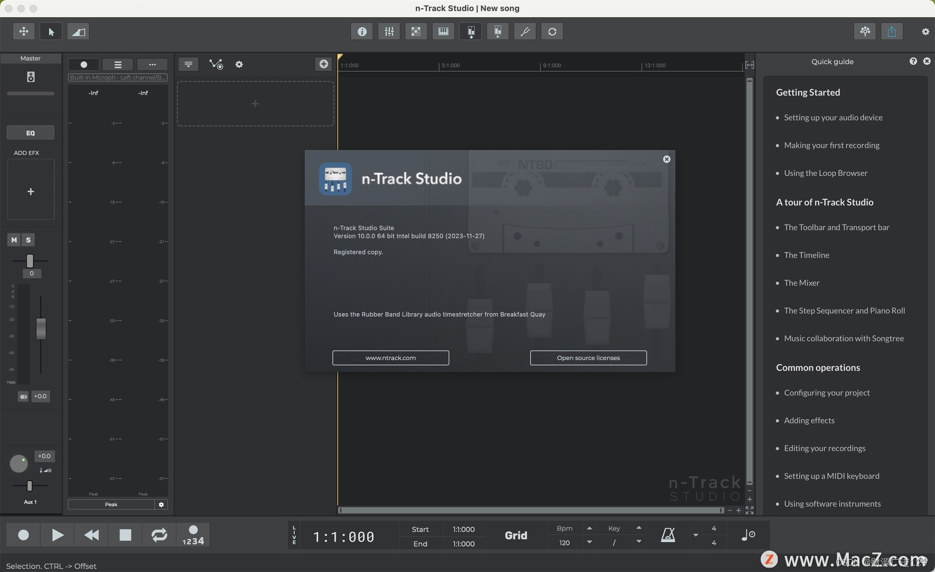Increase Bpm with up arrow
This screenshot has width=935, height=572.
coord(589,528)
